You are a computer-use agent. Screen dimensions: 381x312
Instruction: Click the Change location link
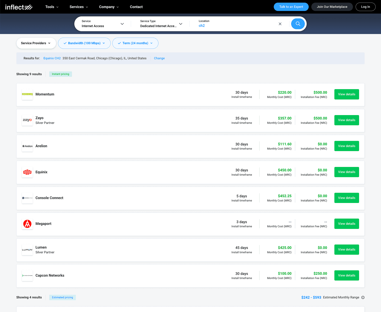[159, 58]
